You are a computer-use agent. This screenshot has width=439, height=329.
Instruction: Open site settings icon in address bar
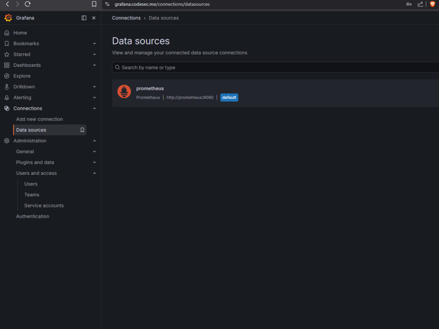click(x=107, y=4)
